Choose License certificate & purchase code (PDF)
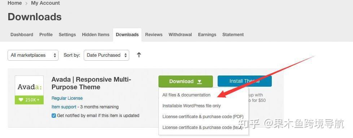The height and width of the screenshot is (138, 353). 203,117
